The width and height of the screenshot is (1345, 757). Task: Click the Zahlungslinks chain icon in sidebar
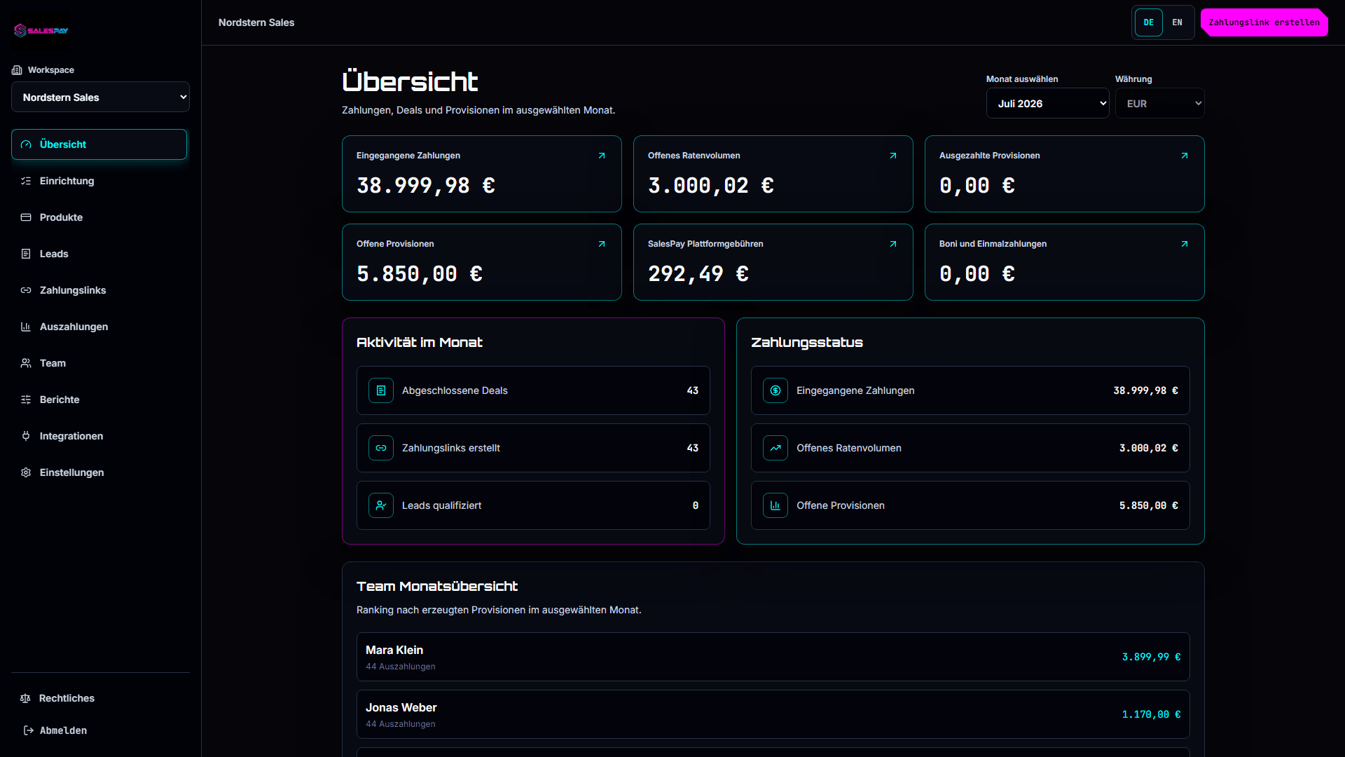point(26,290)
